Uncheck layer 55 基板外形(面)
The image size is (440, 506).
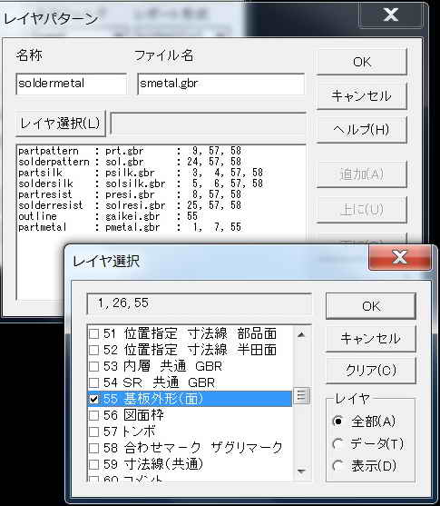(93, 399)
